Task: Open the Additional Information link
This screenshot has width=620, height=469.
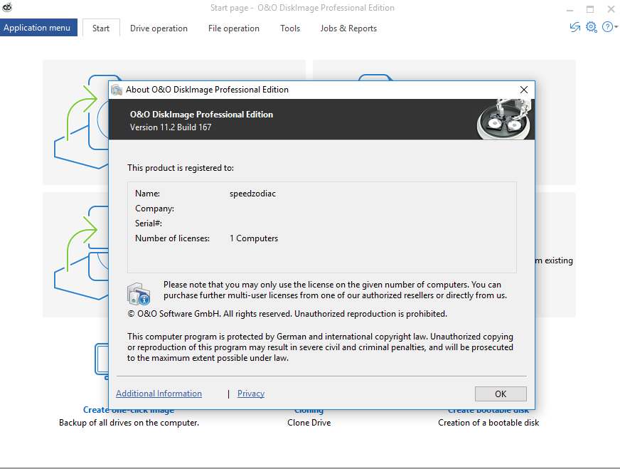Action: click(x=159, y=394)
